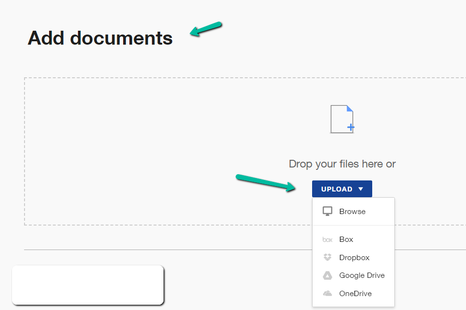Pick Google Drive in the upload menu
466x310 pixels.
[353, 275]
